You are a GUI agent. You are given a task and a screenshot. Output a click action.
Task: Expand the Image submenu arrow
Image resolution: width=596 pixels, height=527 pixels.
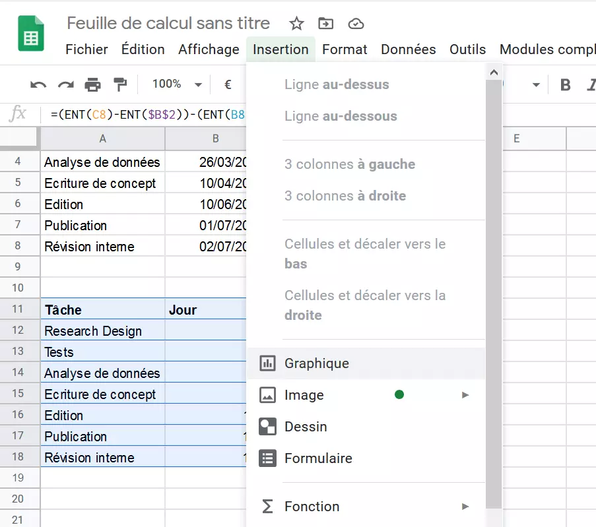point(465,395)
